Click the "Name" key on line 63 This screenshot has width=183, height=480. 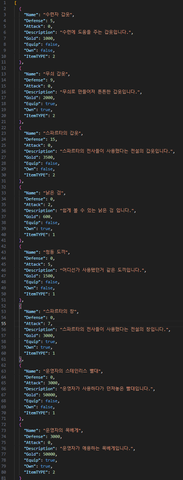click(x=32, y=370)
